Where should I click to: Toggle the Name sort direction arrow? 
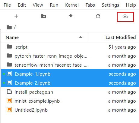click(x=81, y=37)
